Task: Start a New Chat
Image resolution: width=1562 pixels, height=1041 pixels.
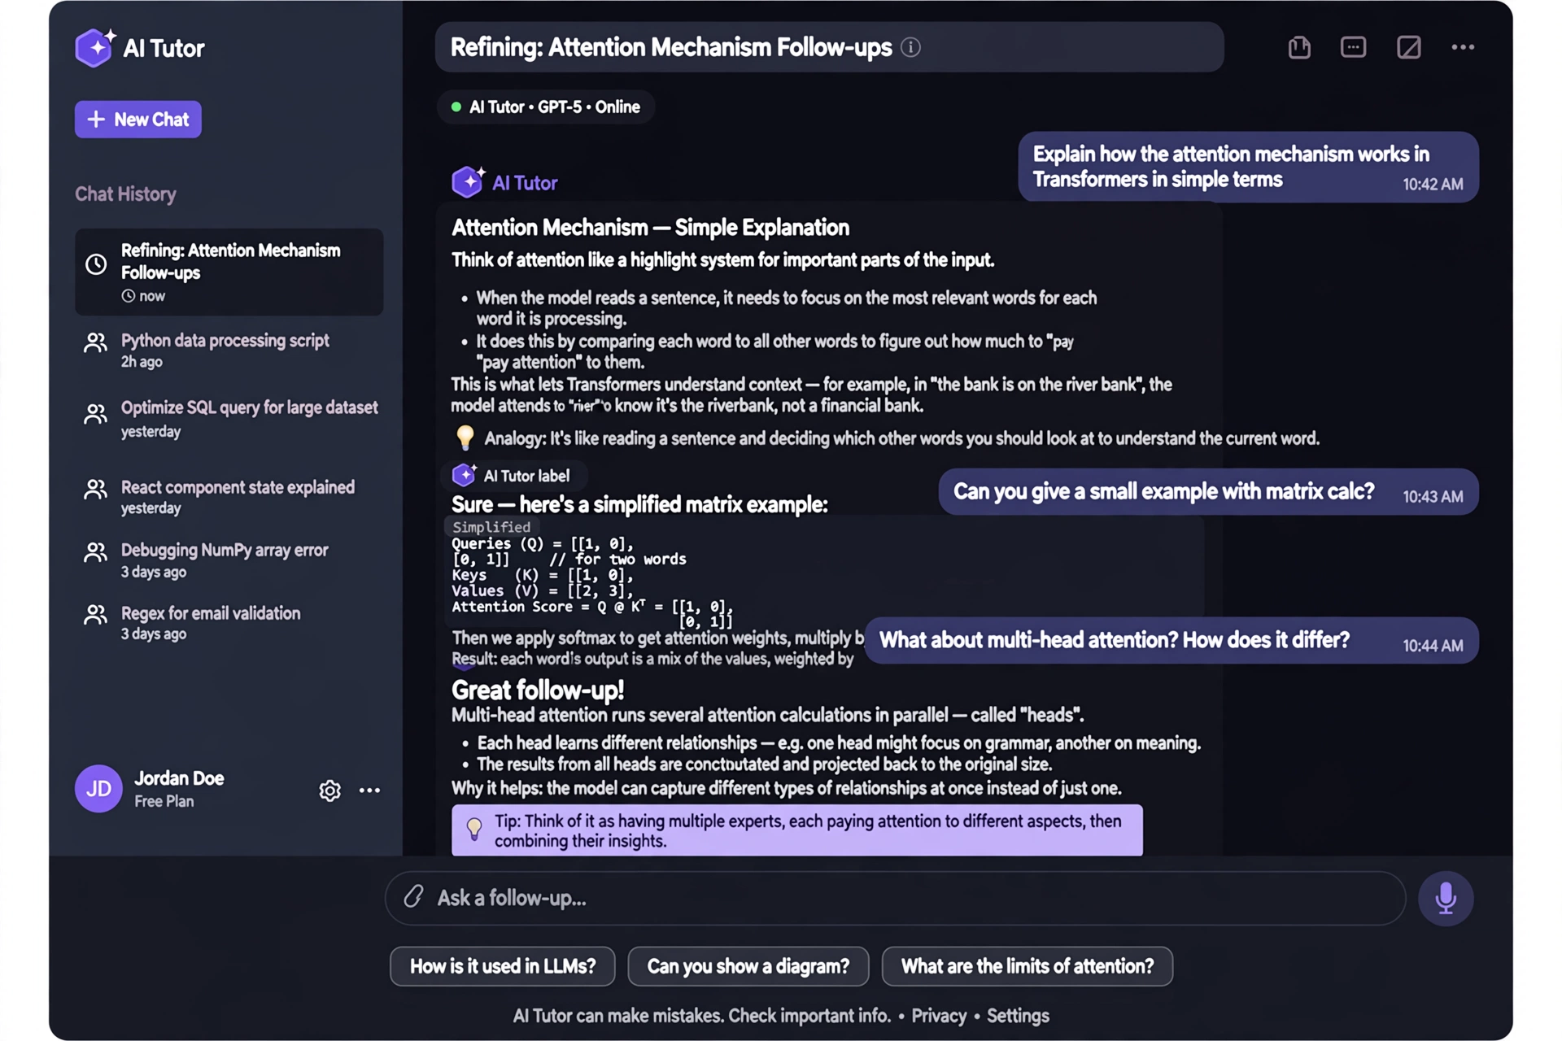Action: pyautogui.click(x=138, y=120)
